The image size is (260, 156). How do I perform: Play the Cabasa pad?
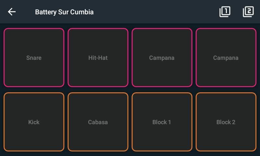point(98,122)
